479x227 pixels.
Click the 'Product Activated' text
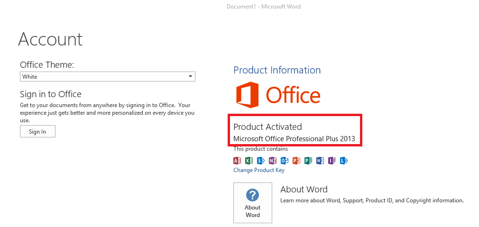click(x=267, y=127)
